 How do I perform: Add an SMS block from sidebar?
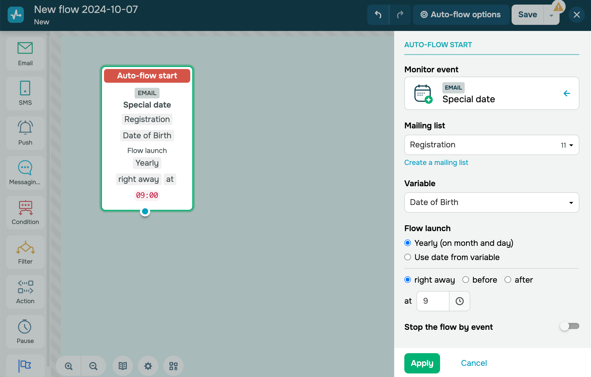(x=25, y=93)
